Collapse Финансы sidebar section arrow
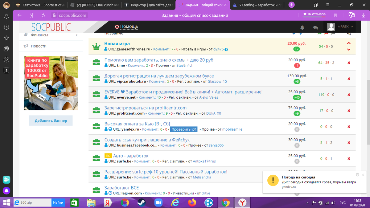Image resolution: width=370 pixels, height=208 pixels. pos(76,35)
